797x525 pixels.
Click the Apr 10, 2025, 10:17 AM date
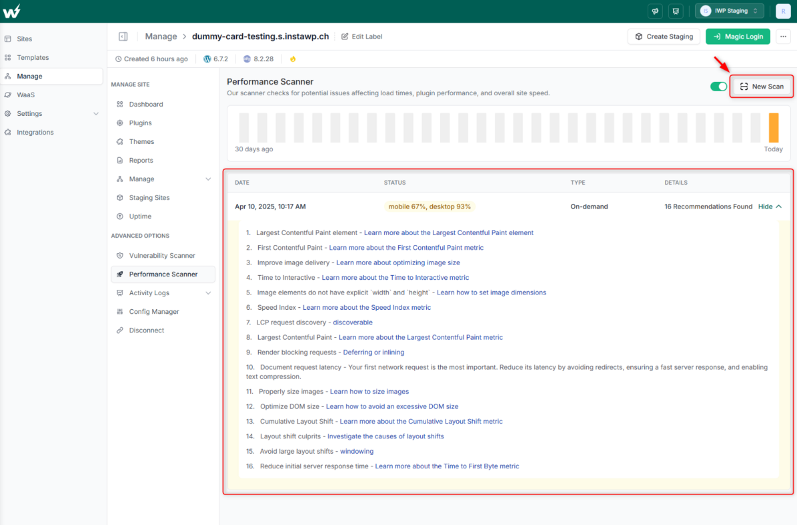point(270,207)
